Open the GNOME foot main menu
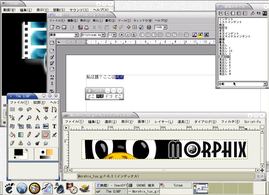Viewport: 269px width, 195px height. 9,188
